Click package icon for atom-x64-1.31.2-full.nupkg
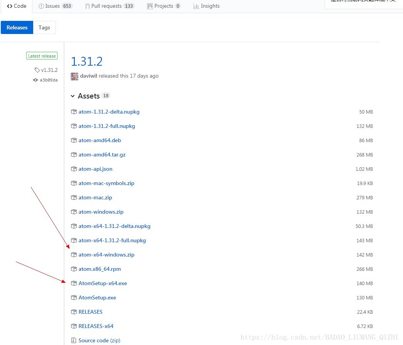The width and height of the screenshot is (403, 345). (x=74, y=240)
